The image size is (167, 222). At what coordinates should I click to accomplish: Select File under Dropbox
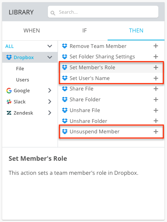click(20, 69)
